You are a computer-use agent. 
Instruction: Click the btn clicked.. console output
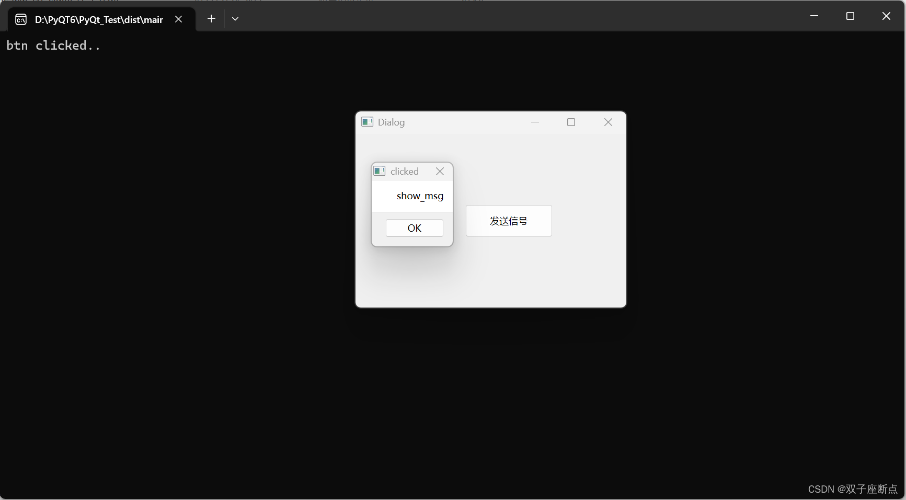pos(53,46)
